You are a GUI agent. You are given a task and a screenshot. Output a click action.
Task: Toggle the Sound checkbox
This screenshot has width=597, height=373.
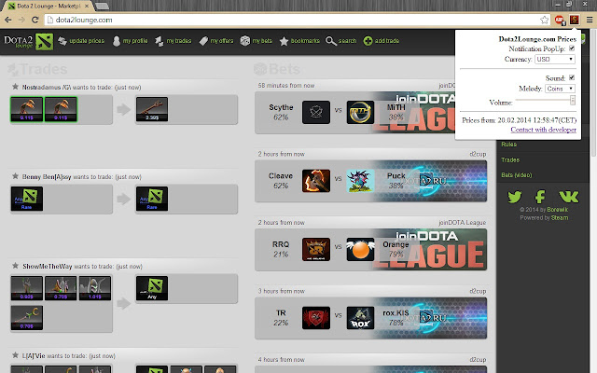(572, 77)
